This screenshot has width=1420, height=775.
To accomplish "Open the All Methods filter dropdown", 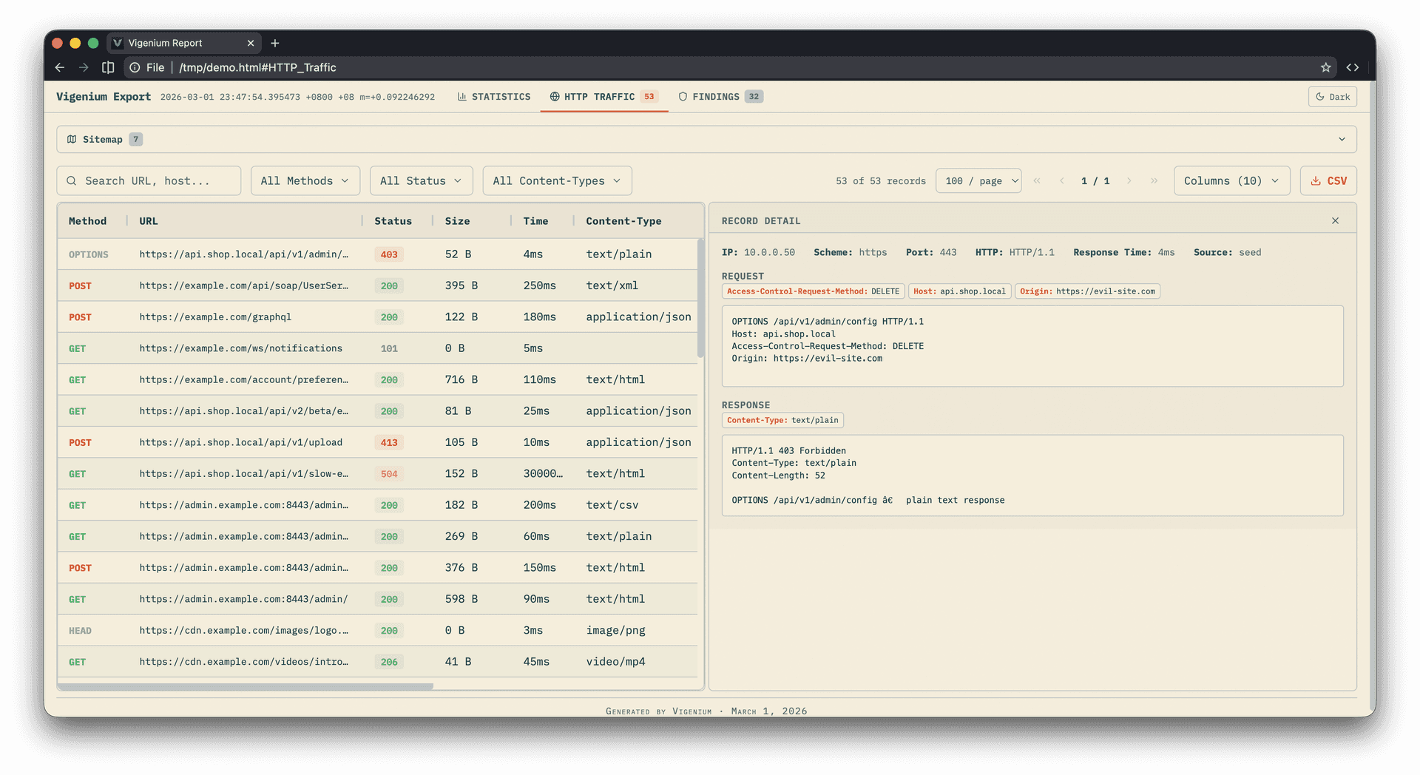I will pos(305,181).
